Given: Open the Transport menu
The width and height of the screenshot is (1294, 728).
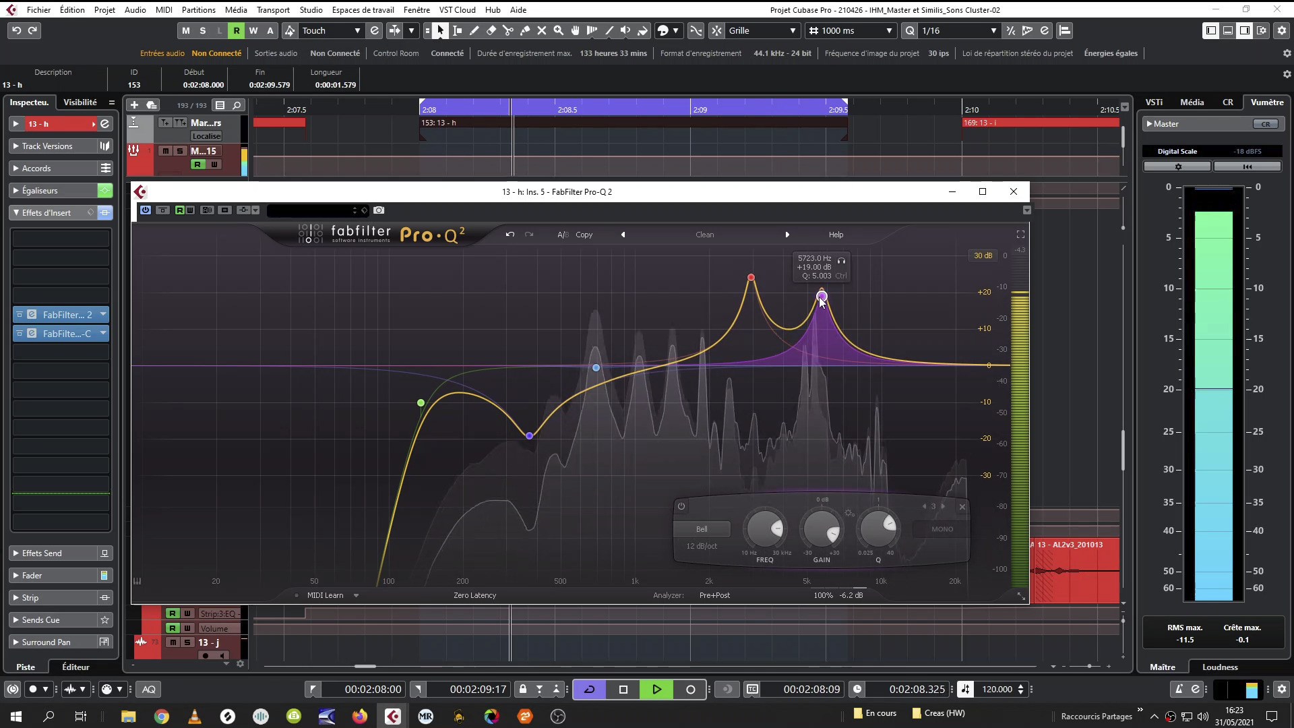Looking at the screenshot, I should tap(273, 9).
